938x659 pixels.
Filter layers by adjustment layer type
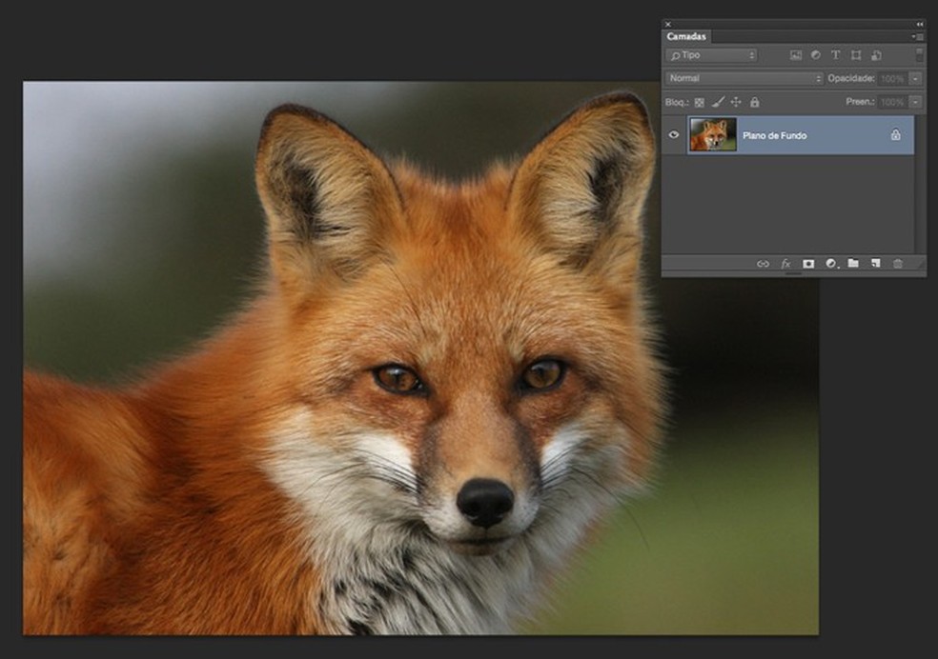tap(816, 55)
